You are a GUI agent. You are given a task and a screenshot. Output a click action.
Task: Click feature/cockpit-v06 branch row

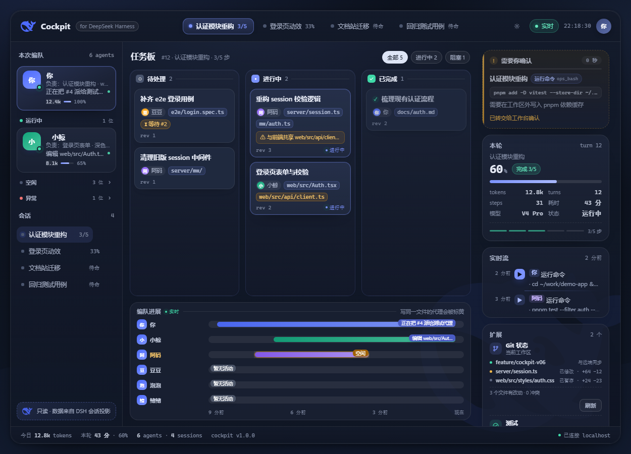tap(545, 362)
